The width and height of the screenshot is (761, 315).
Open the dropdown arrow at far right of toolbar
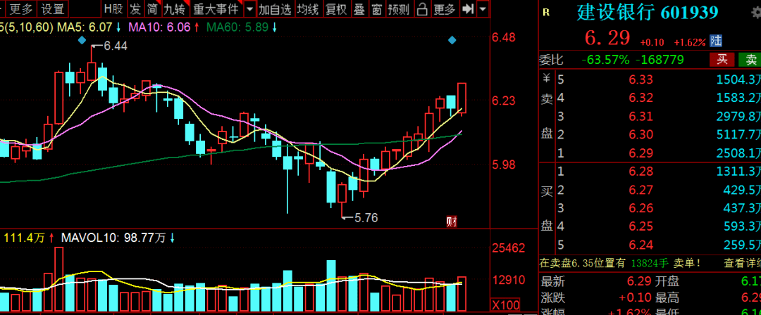click(483, 8)
